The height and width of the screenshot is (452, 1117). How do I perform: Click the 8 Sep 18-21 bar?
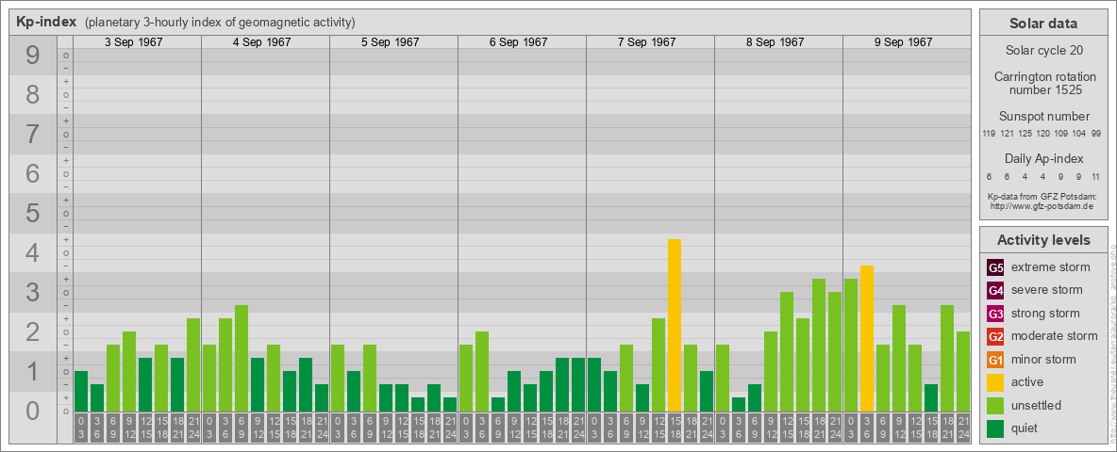click(x=819, y=346)
